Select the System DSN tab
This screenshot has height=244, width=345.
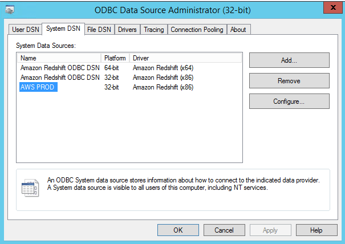coord(63,29)
